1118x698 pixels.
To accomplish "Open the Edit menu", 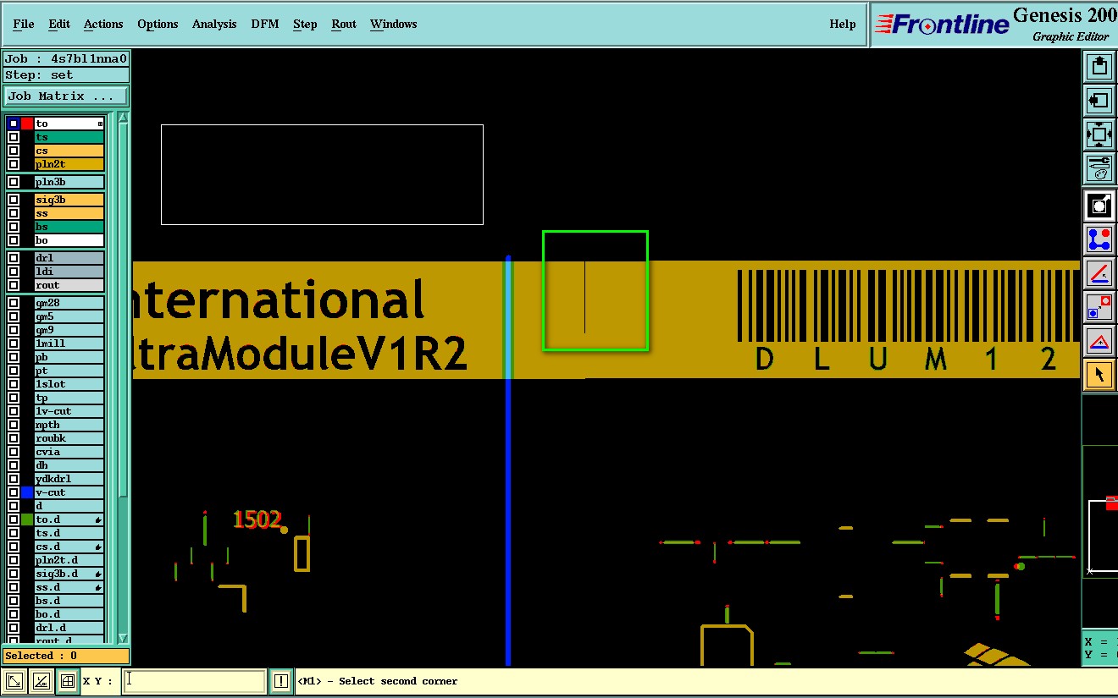I will pos(59,24).
